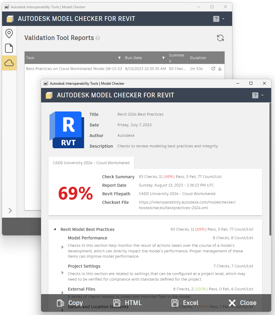The height and width of the screenshot is (315, 275).
Task: Expand the External Files section
Action: 62,292
